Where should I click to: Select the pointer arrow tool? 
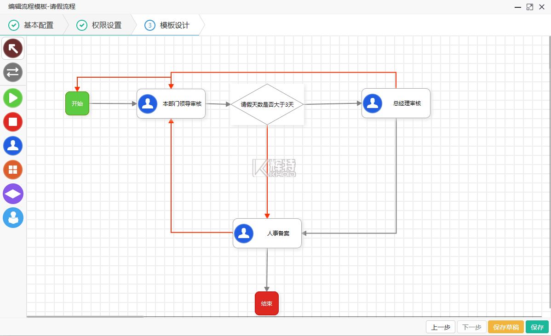[13, 48]
